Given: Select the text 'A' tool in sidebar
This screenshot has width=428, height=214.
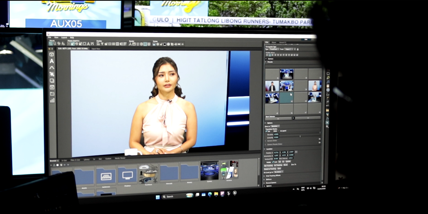Looking at the screenshot, I should (x=52, y=61).
